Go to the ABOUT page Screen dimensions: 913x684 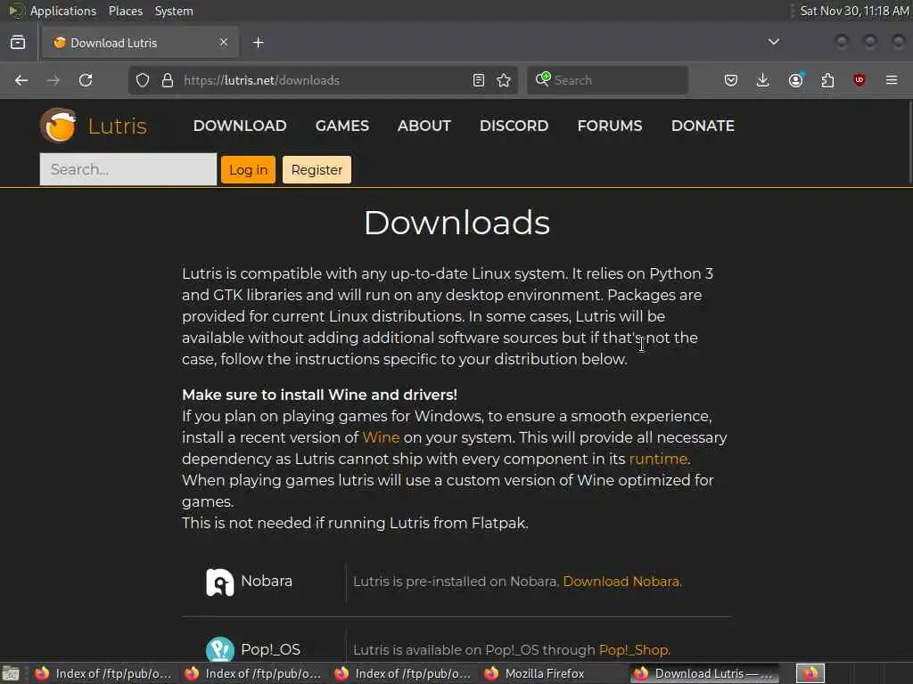(x=424, y=126)
